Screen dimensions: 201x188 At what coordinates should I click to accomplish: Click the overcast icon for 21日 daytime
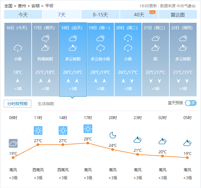click(156, 38)
